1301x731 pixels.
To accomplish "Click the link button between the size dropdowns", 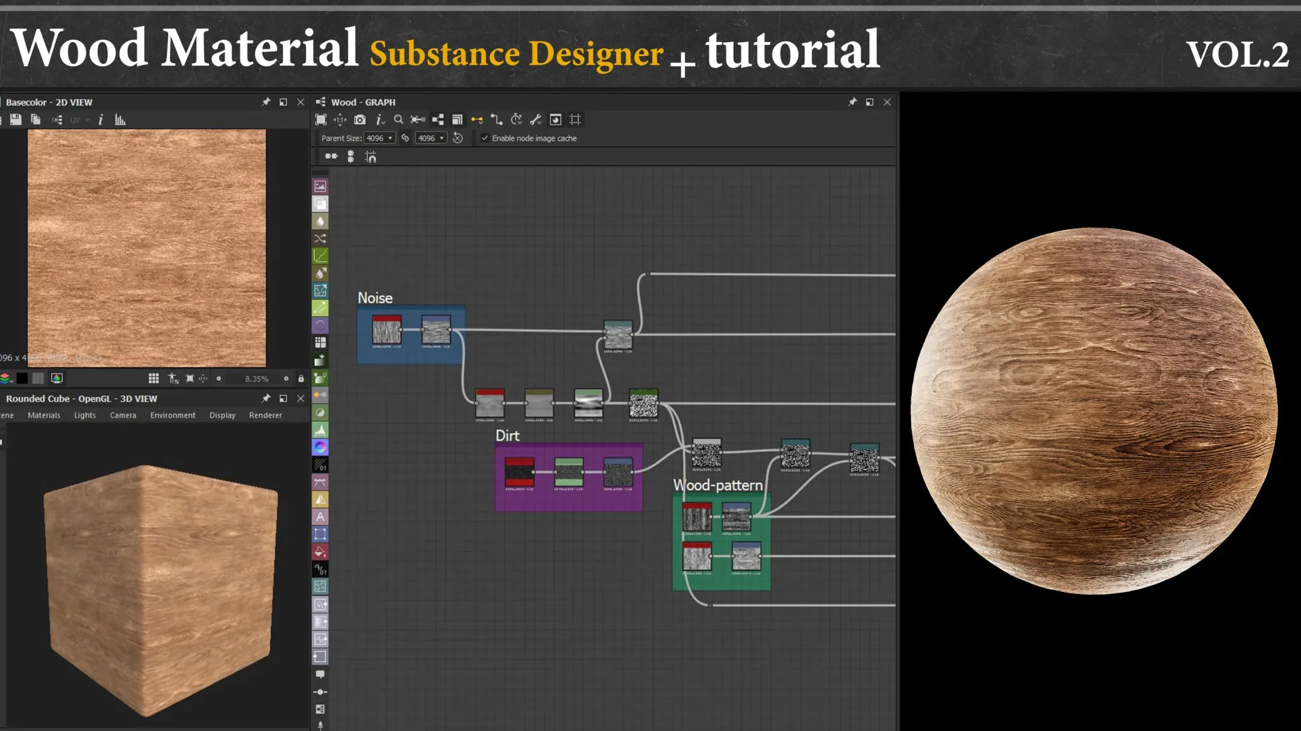I will (x=405, y=138).
